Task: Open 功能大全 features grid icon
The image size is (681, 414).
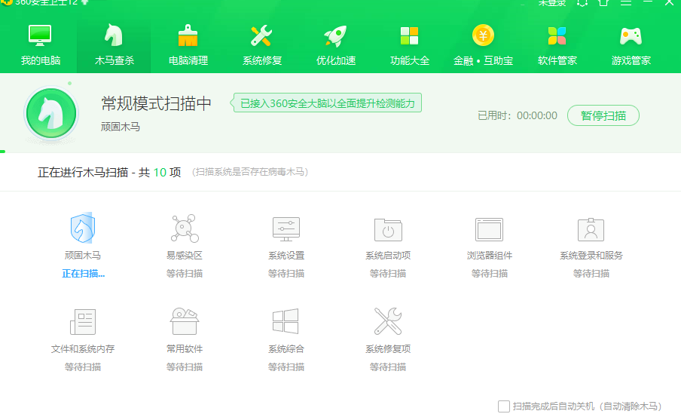Action: (409, 36)
